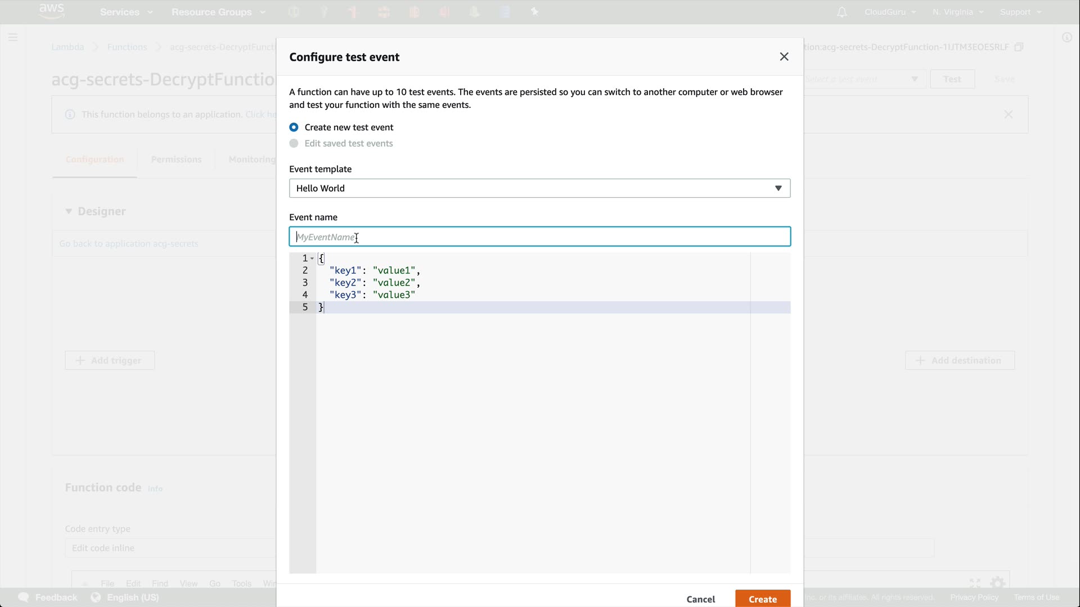Open the N. Virginia region dropdown
1080x607 pixels.
[x=957, y=12]
